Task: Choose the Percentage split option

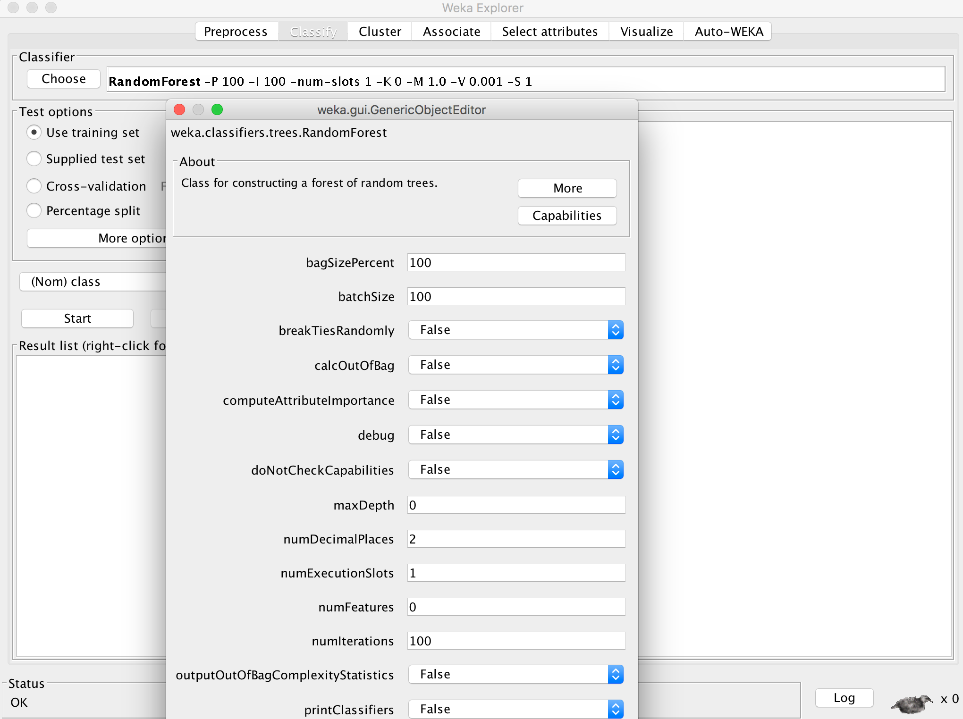Action: click(x=34, y=210)
